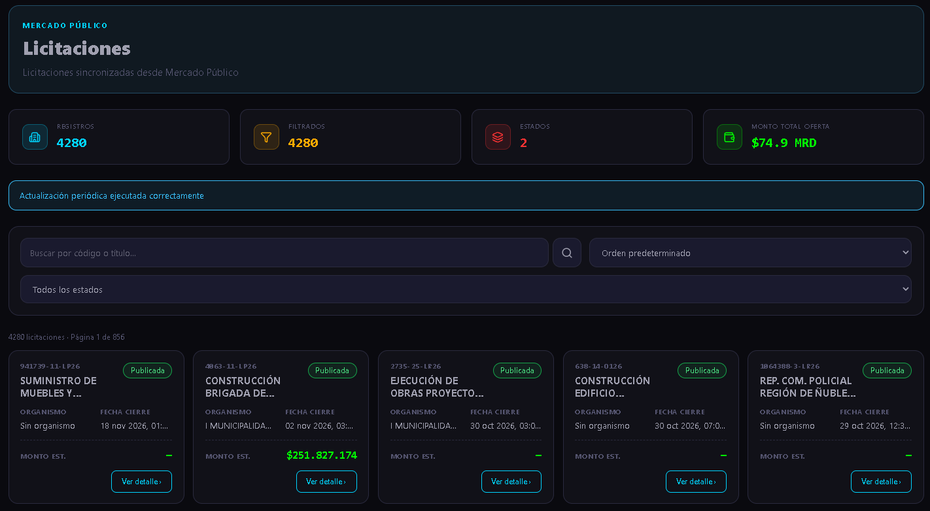Image resolution: width=930 pixels, height=511 pixels.
Task: Click I MUNICIPALIDA... on CONSTRUCCIÓN BRIGADA card
Action: [x=238, y=426]
